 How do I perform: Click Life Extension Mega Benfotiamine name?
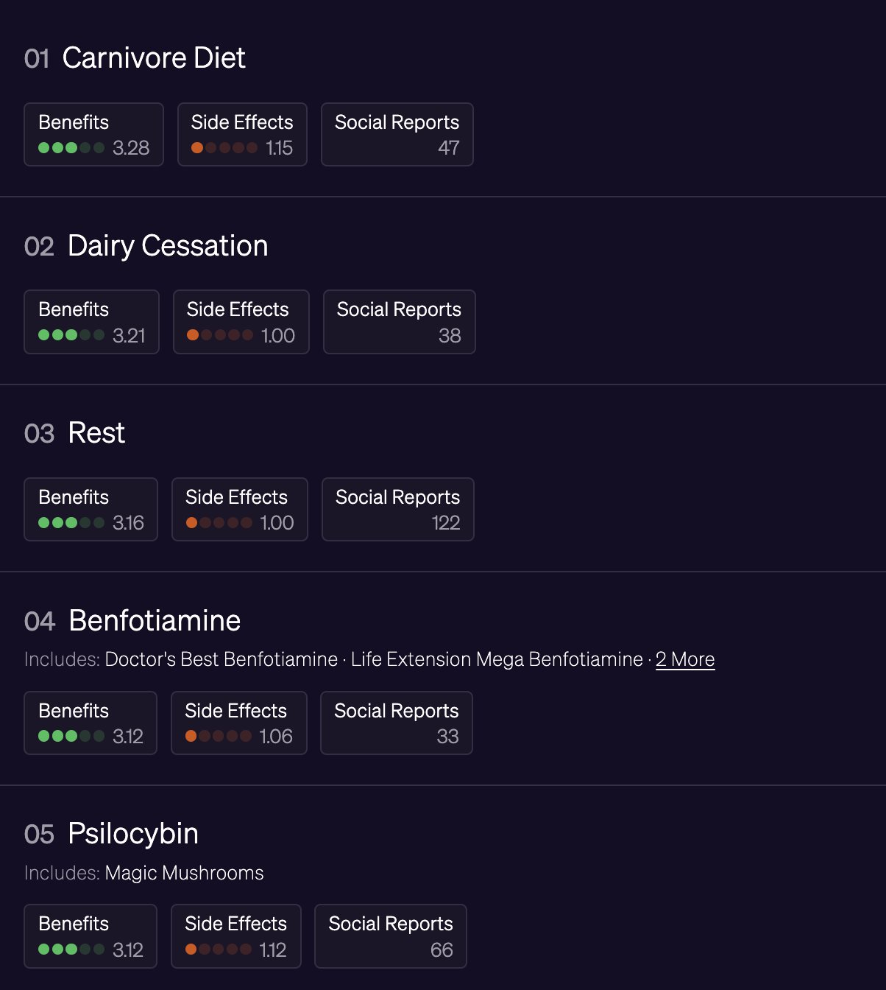point(497,659)
